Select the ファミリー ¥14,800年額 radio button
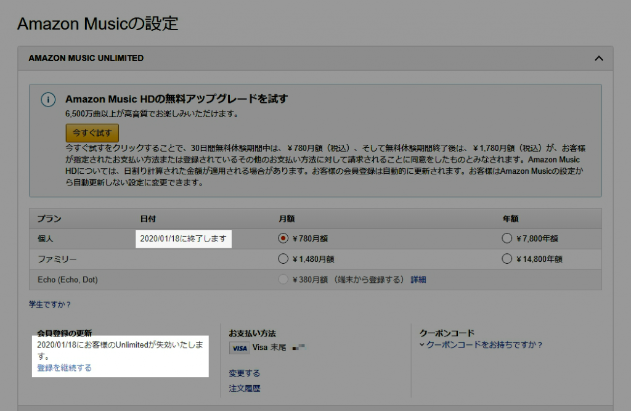The image size is (631, 411). [507, 259]
